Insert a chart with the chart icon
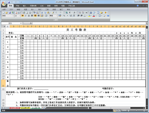 91,13
